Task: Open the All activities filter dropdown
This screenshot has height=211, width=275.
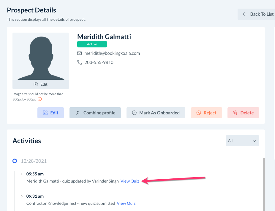Action: (242, 141)
